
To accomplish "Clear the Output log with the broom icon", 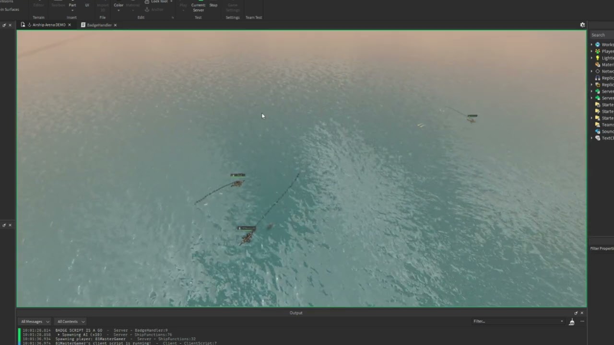I will (x=571, y=322).
